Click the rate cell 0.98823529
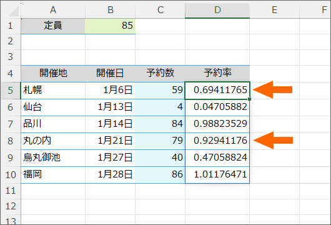The width and height of the screenshot is (331, 225). click(x=217, y=124)
